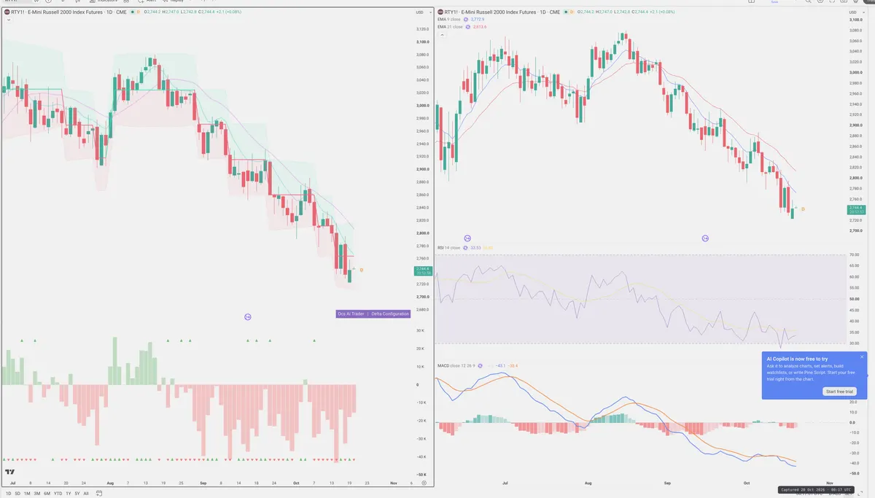The height and width of the screenshot is (498, 875).
Task: Set date range to 1M
Action: click(27, 494)
